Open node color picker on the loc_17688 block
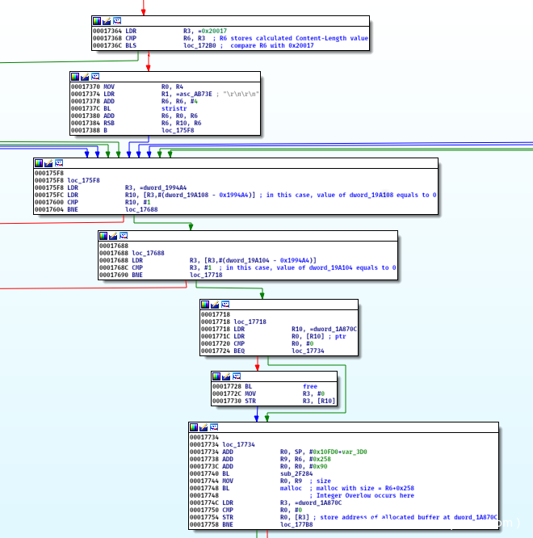The width and height of the screenshot is (533, 538). (103, 236)
